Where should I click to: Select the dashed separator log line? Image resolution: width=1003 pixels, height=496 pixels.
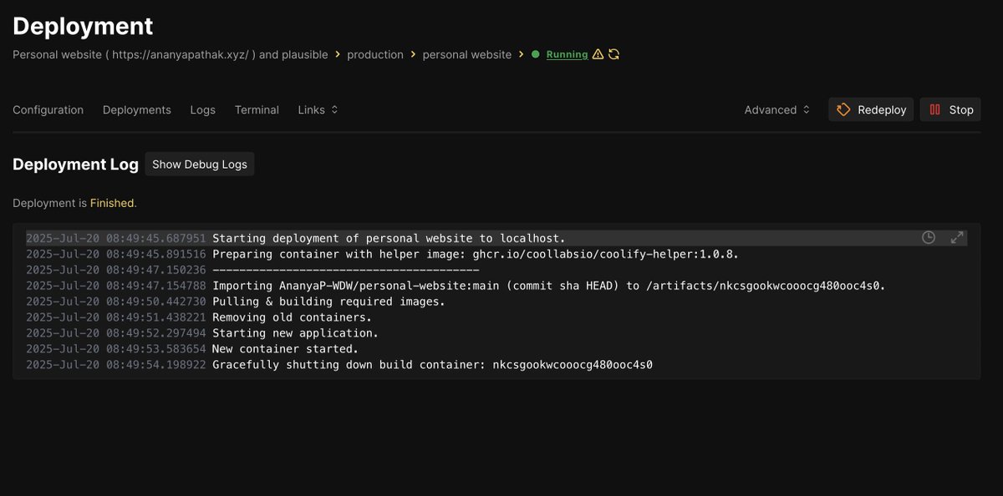[x=496, y=270]
